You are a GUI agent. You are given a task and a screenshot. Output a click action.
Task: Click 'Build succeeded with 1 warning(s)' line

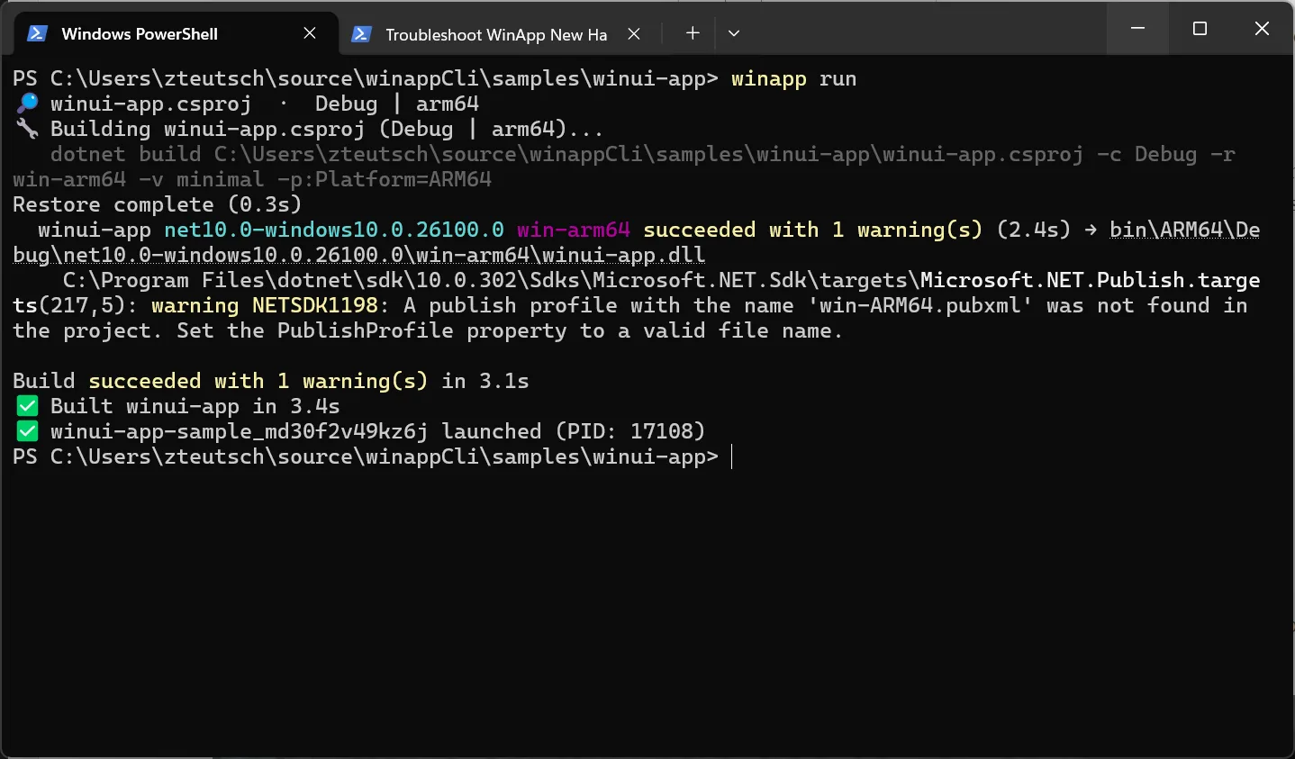click(x=271, y=381)
